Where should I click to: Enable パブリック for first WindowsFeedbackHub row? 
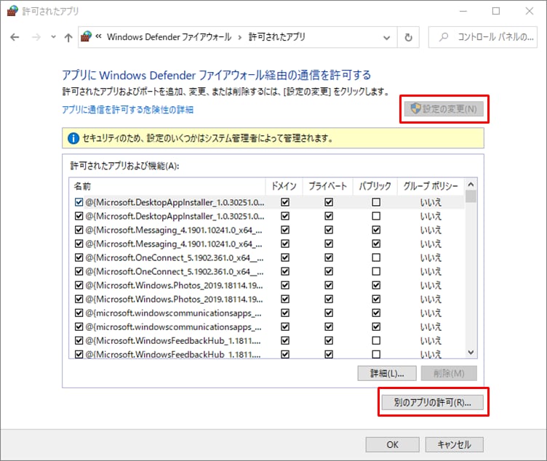376,340
